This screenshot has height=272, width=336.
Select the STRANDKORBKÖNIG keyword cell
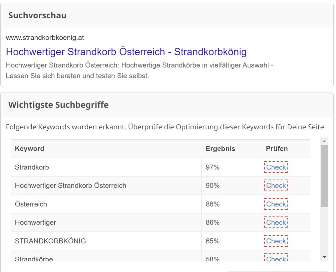(106, 241)
